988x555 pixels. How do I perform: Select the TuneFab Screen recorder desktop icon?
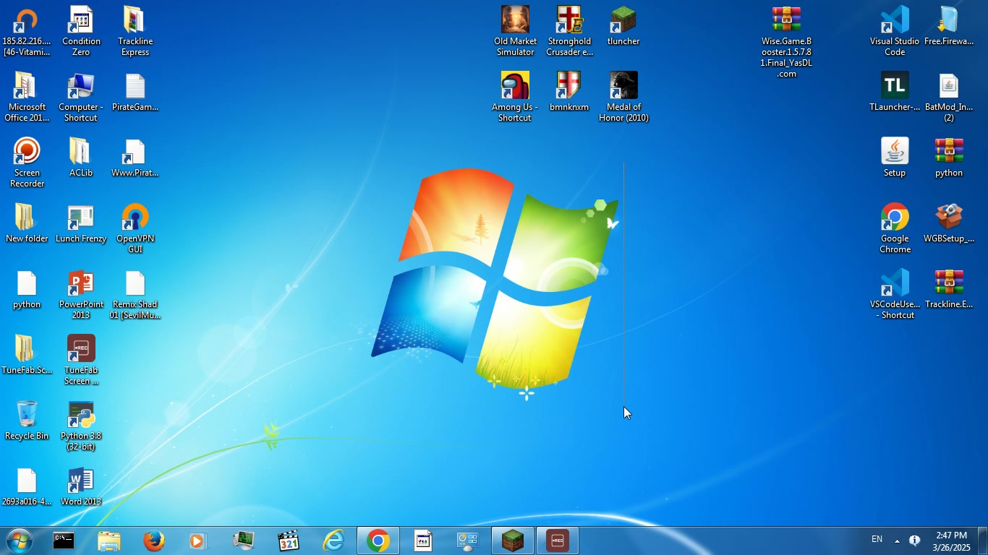(x=81, y=361)
